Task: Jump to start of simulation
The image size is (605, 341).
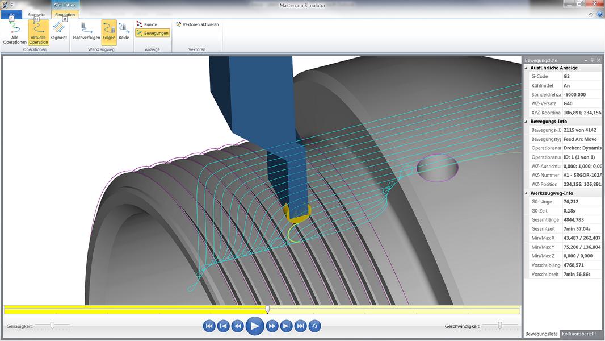Action: click(x=209, y=326)
